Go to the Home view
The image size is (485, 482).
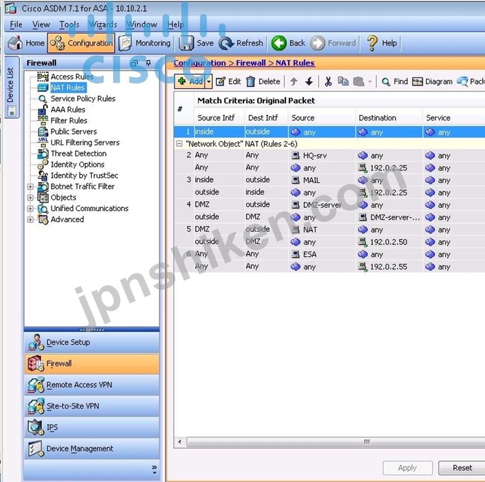click(26, 43)
